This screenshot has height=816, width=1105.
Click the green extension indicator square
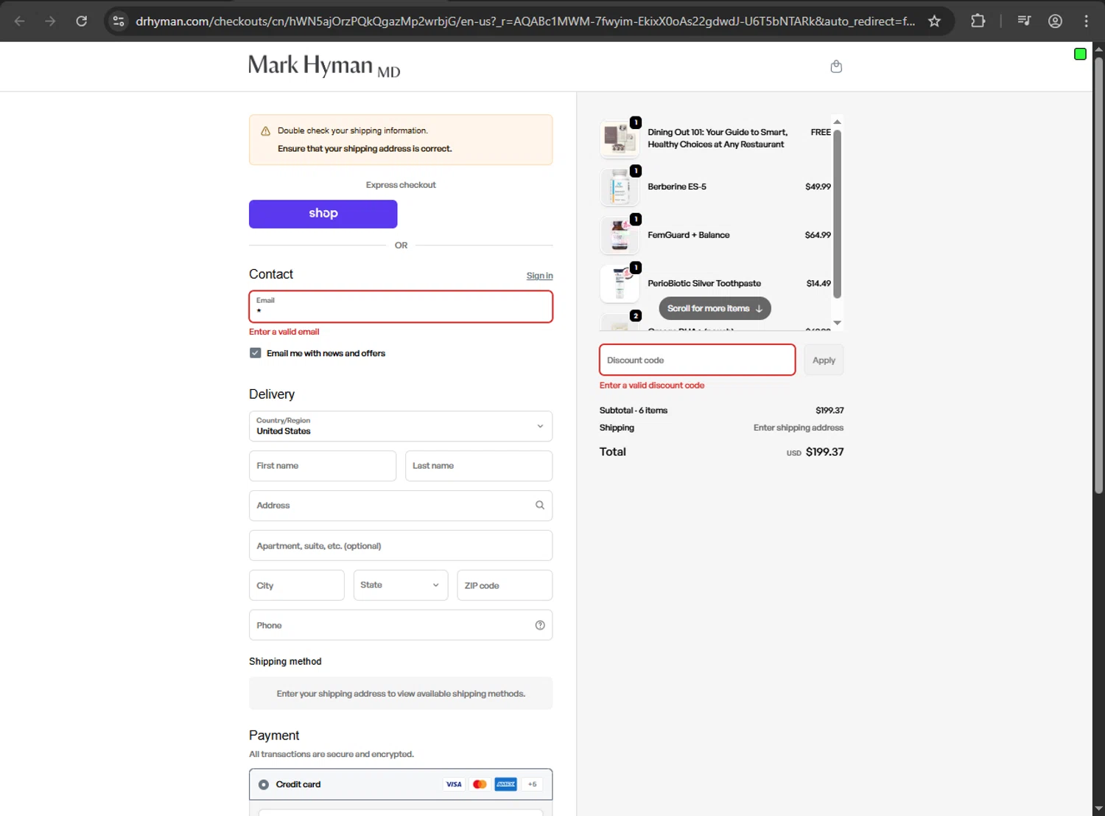pos(1080,54)
